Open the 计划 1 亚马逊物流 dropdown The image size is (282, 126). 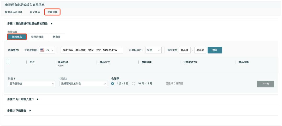tap(32, 84)
